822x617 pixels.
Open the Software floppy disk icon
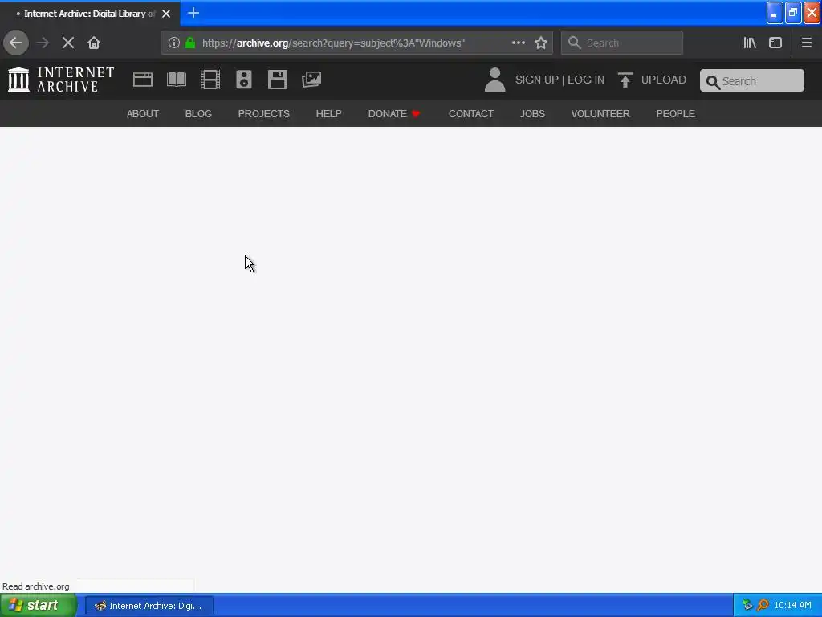coord(277,80)
